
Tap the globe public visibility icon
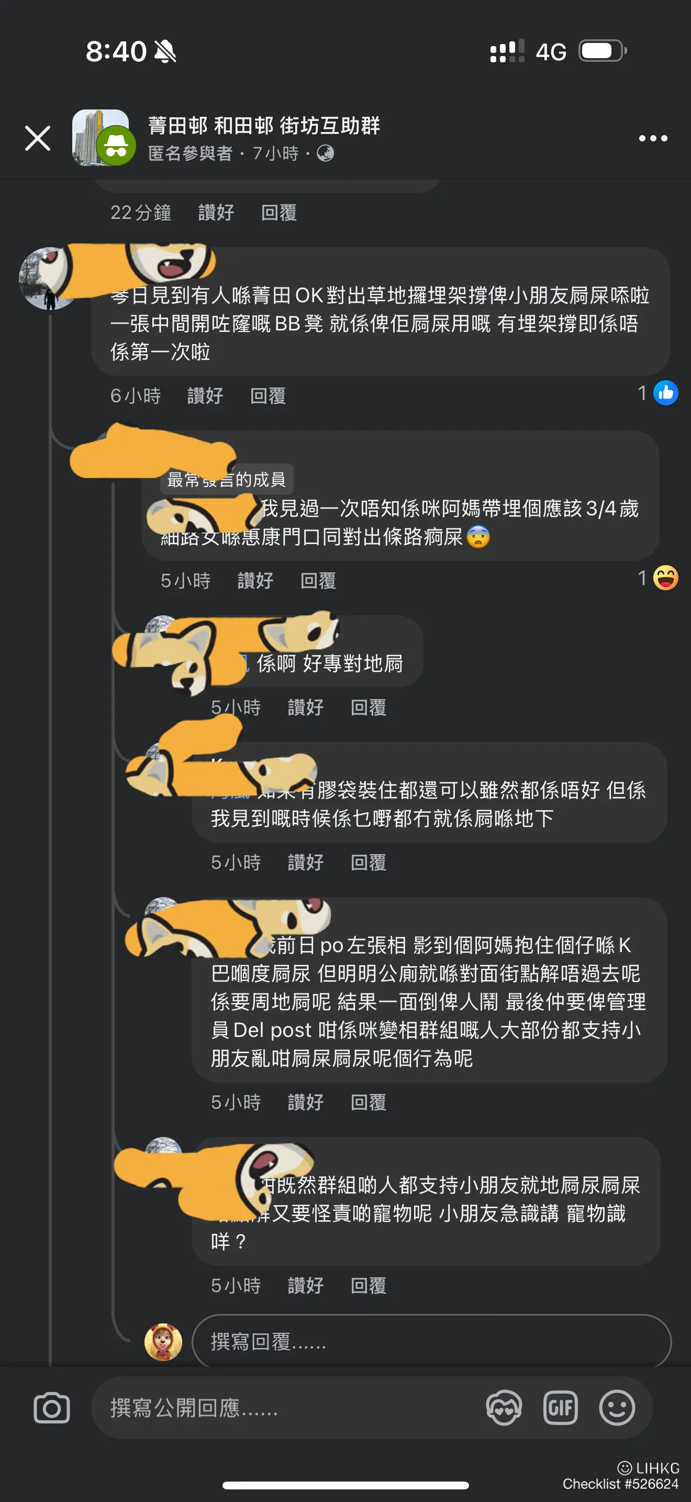[325, 153]
